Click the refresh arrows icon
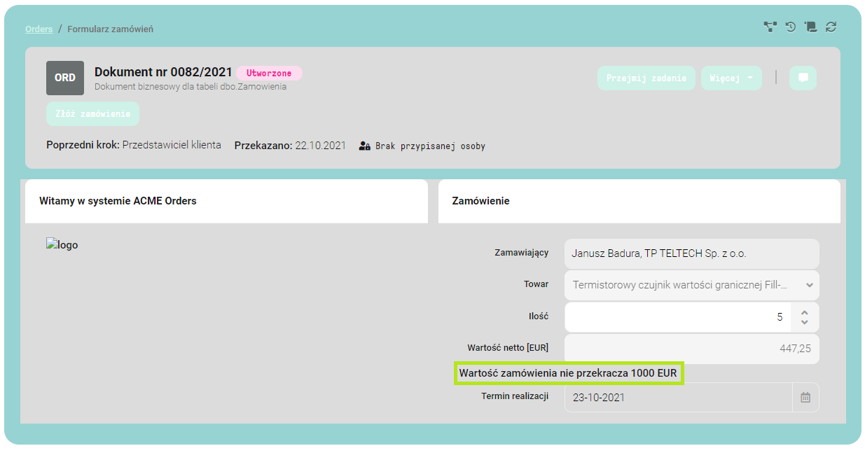865x453 pixels. pyautogui.click(x=831, y=27)
